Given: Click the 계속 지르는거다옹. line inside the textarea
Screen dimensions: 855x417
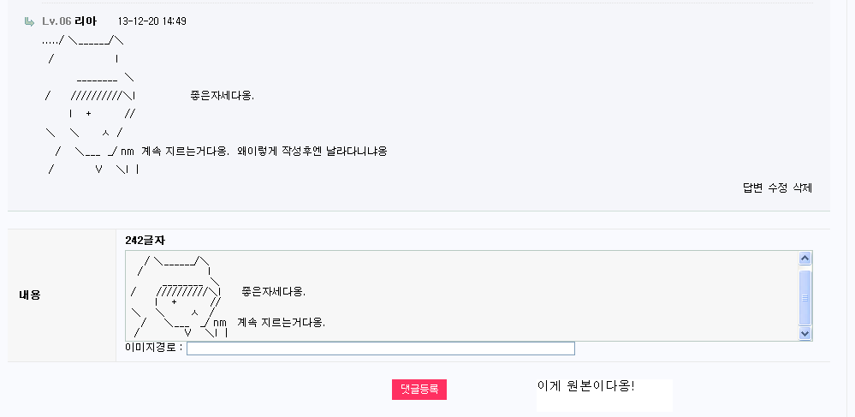Looking at the screenshot, I should (281, 323).
